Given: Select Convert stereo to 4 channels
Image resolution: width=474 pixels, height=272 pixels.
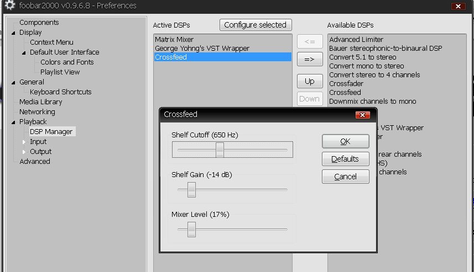Looking at the screenshot, I should (397, 75).
